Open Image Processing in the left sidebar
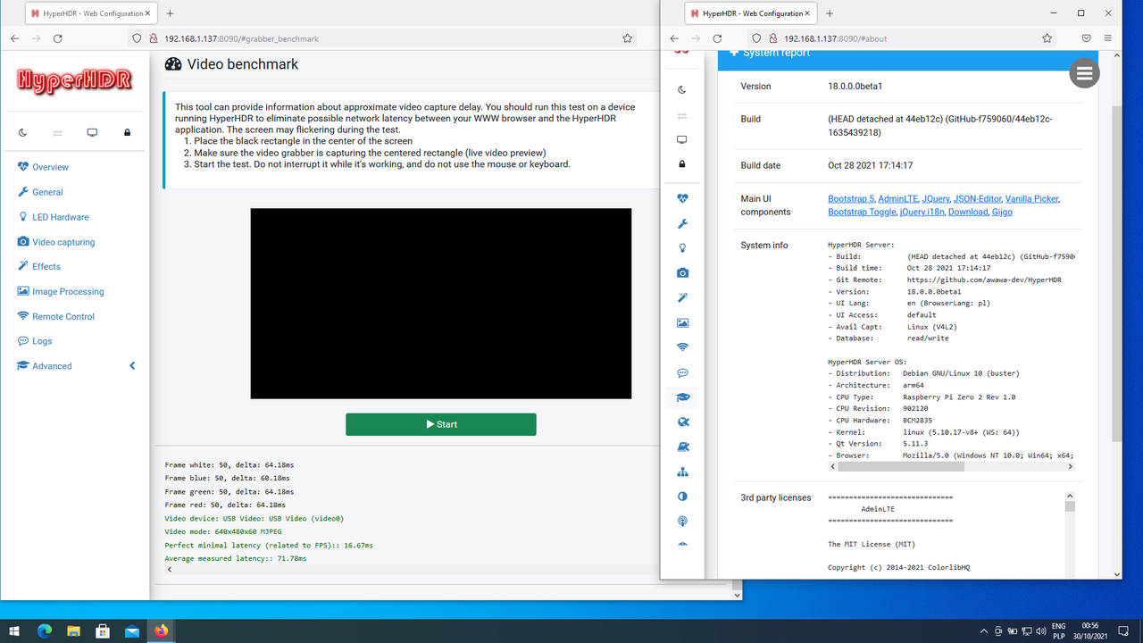This screenshot has width=1143, height=643. coord(61,291)
